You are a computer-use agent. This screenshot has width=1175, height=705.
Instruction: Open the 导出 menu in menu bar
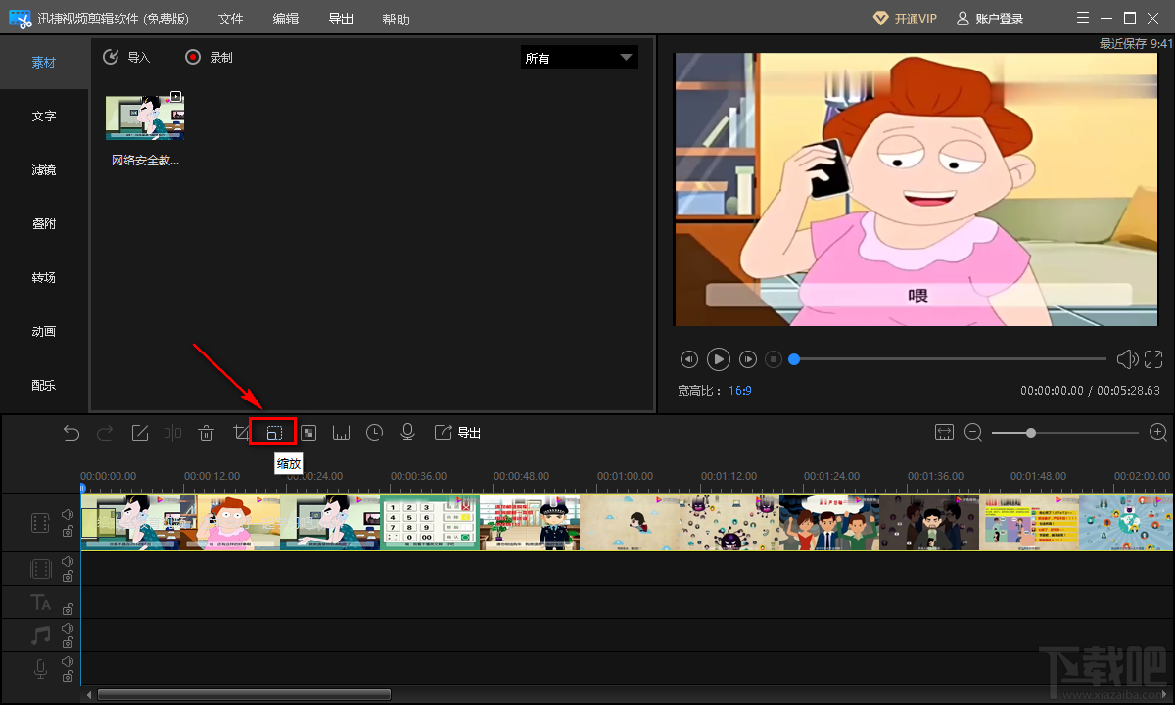(341, 19)
